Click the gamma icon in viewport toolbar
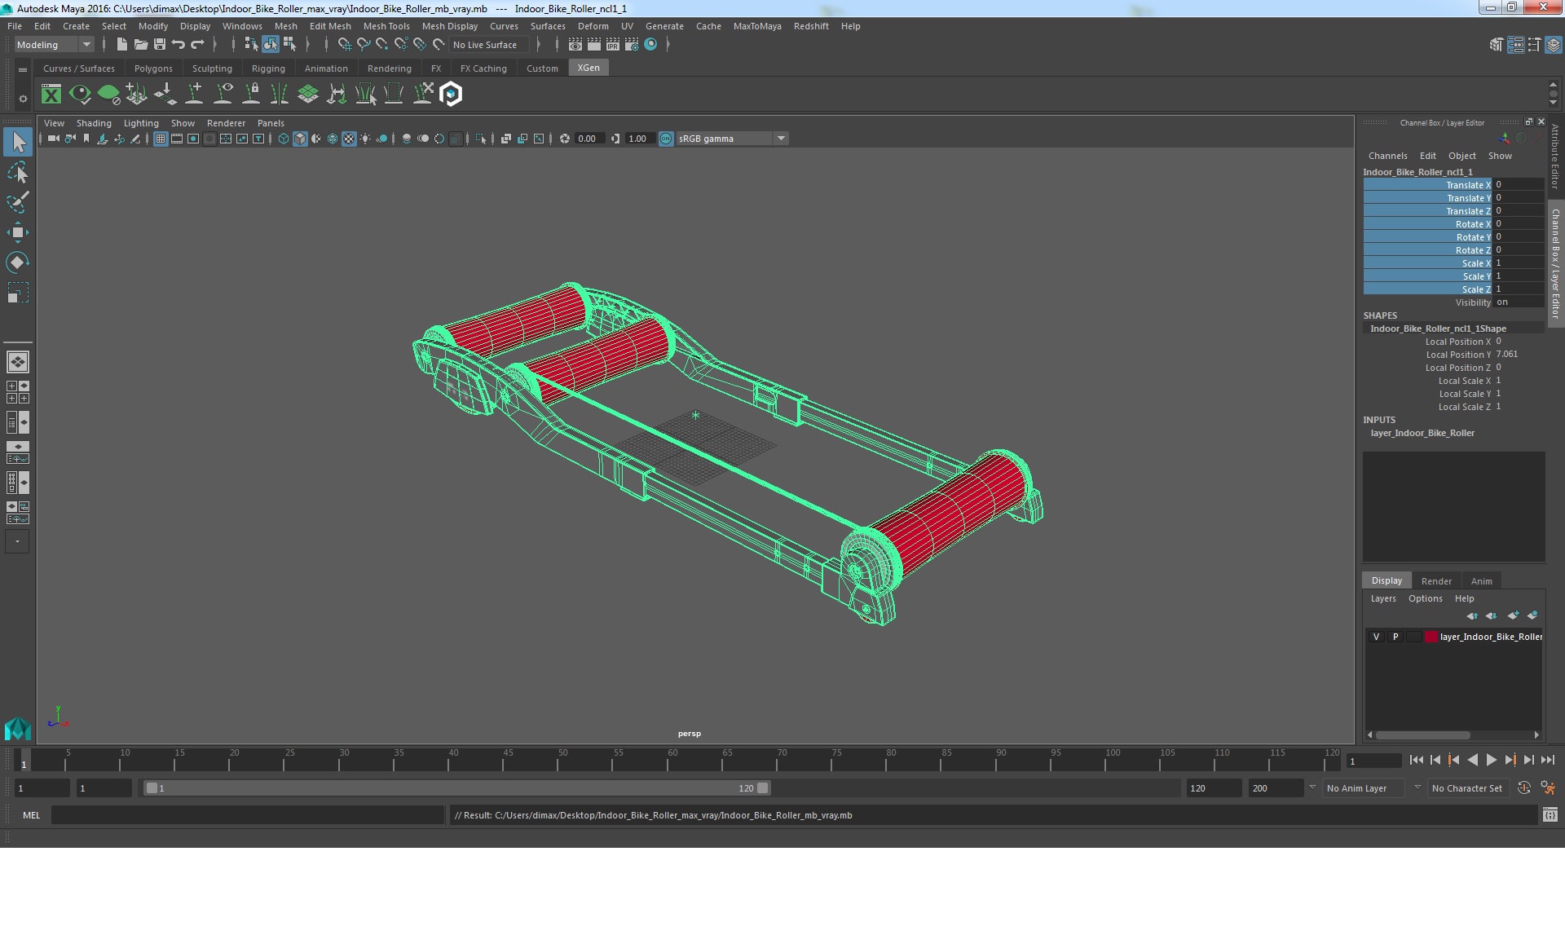 tap(615, 139)
